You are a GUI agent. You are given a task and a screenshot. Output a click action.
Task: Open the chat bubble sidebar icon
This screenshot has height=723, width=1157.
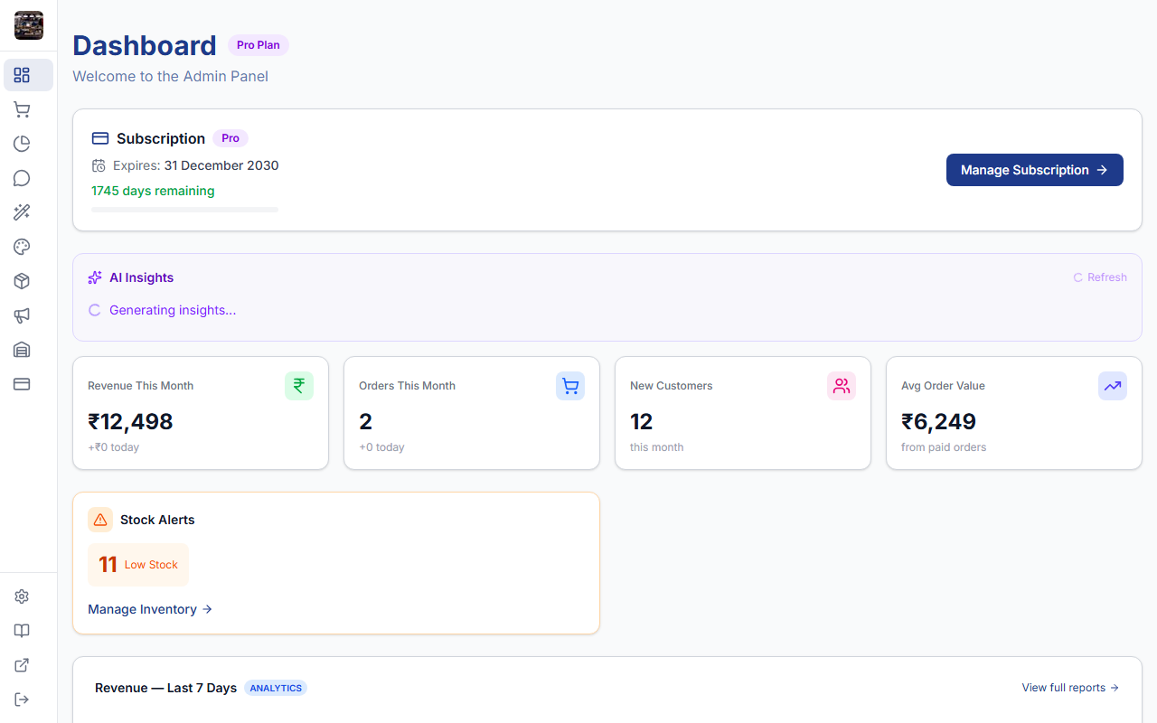(x=22, y=178)
